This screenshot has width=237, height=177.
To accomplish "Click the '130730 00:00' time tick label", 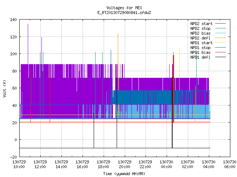I will [166, 164].
